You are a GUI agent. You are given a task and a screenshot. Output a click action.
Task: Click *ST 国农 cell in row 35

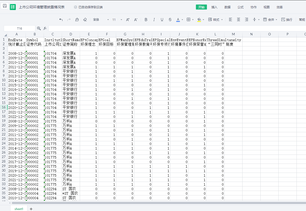pos(71,193)
